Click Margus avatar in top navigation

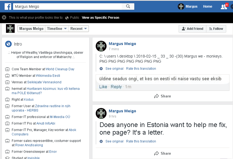click(x=181, y=7)
